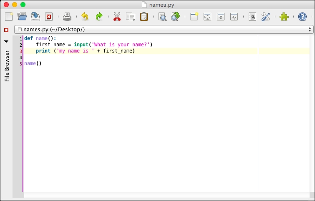Viewport: 315px width, 201px height.
Task: Click line number 1 in gutter
Action: (x=21, y=38)
